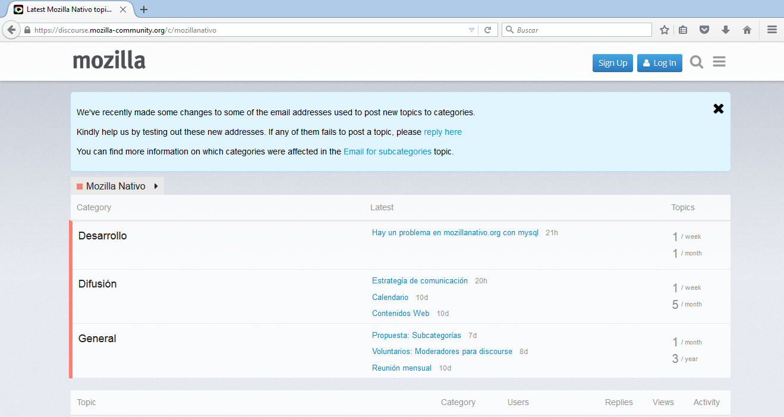
Task: Open downloads arrow icon
Action: click(726, 30)
